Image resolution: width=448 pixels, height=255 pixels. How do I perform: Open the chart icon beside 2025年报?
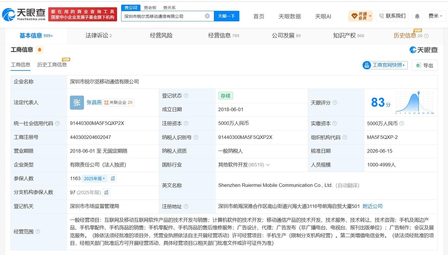pos(113,178)
